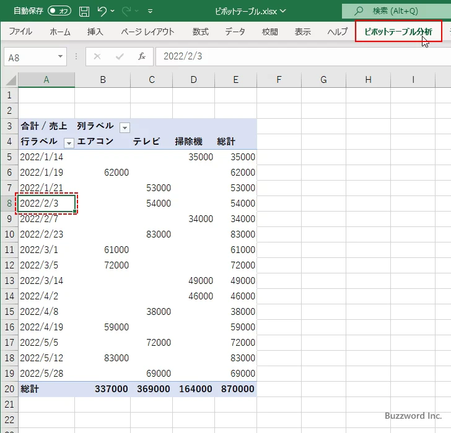
Task: Click the 53000 value under テレビ
Action: 152,188
